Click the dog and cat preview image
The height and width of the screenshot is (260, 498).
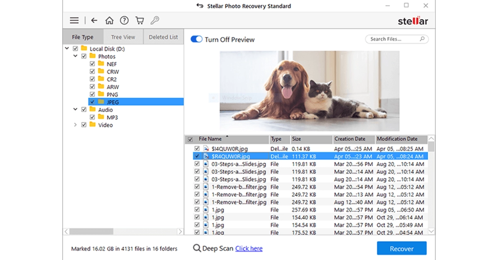(310, 91)
